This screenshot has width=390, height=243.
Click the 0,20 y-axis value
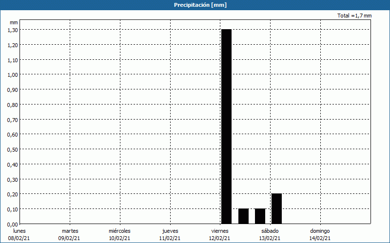pos(13,194)
